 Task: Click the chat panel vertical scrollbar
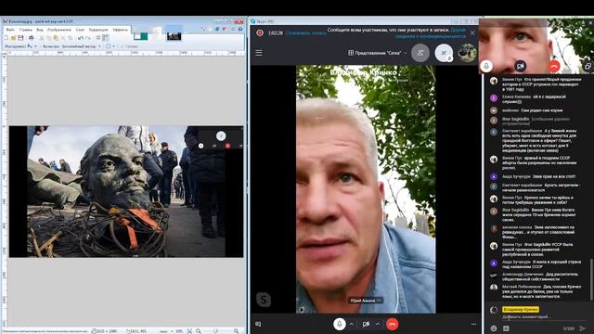(592, 278)
